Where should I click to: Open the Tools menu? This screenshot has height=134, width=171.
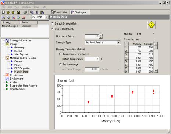pos(36,7)
